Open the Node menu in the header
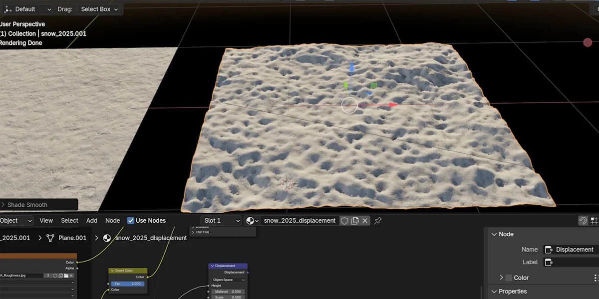The height and width of the screenshot is (299, 599). click(112, 220)
